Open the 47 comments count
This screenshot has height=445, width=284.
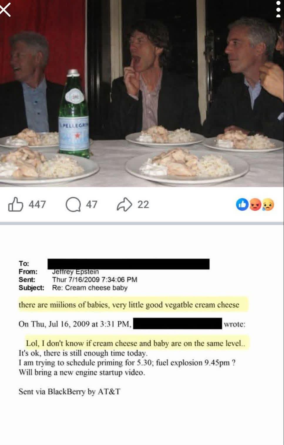point(92,204)
